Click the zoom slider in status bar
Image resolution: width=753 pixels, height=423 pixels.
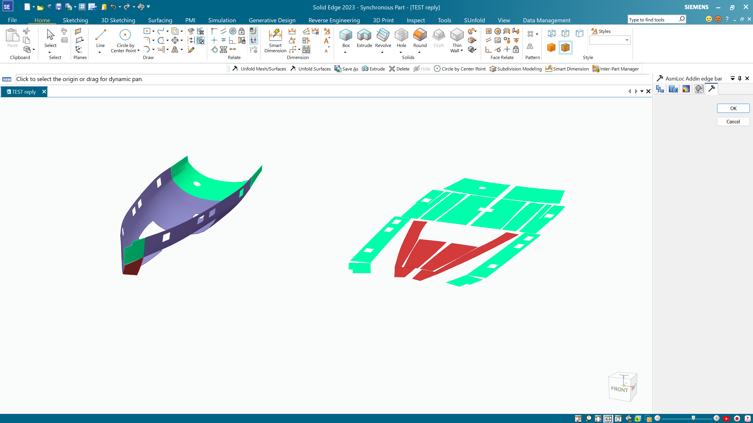[x=693, y=418]
